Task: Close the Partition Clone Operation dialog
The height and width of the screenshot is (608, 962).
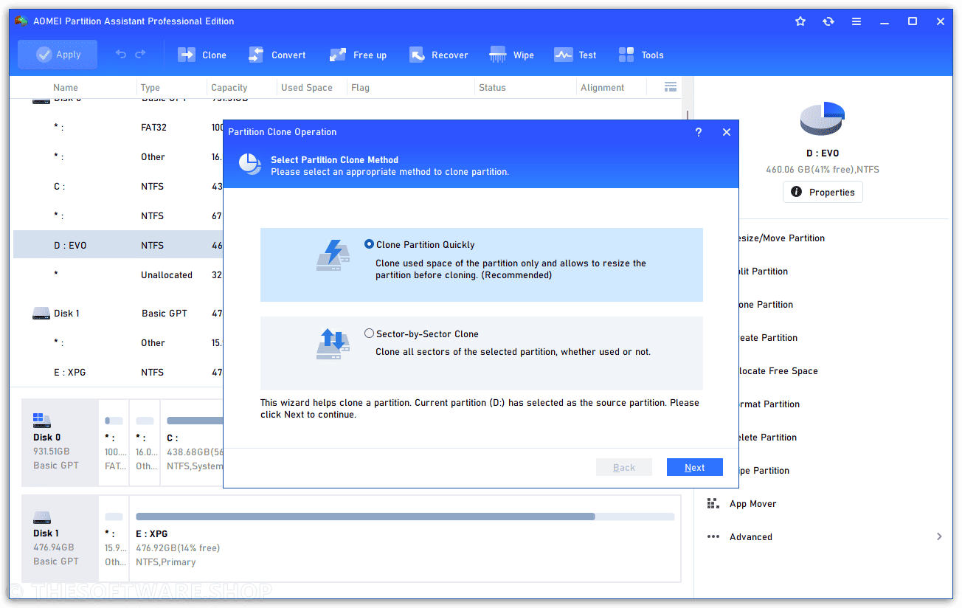Action: (727, 132)
